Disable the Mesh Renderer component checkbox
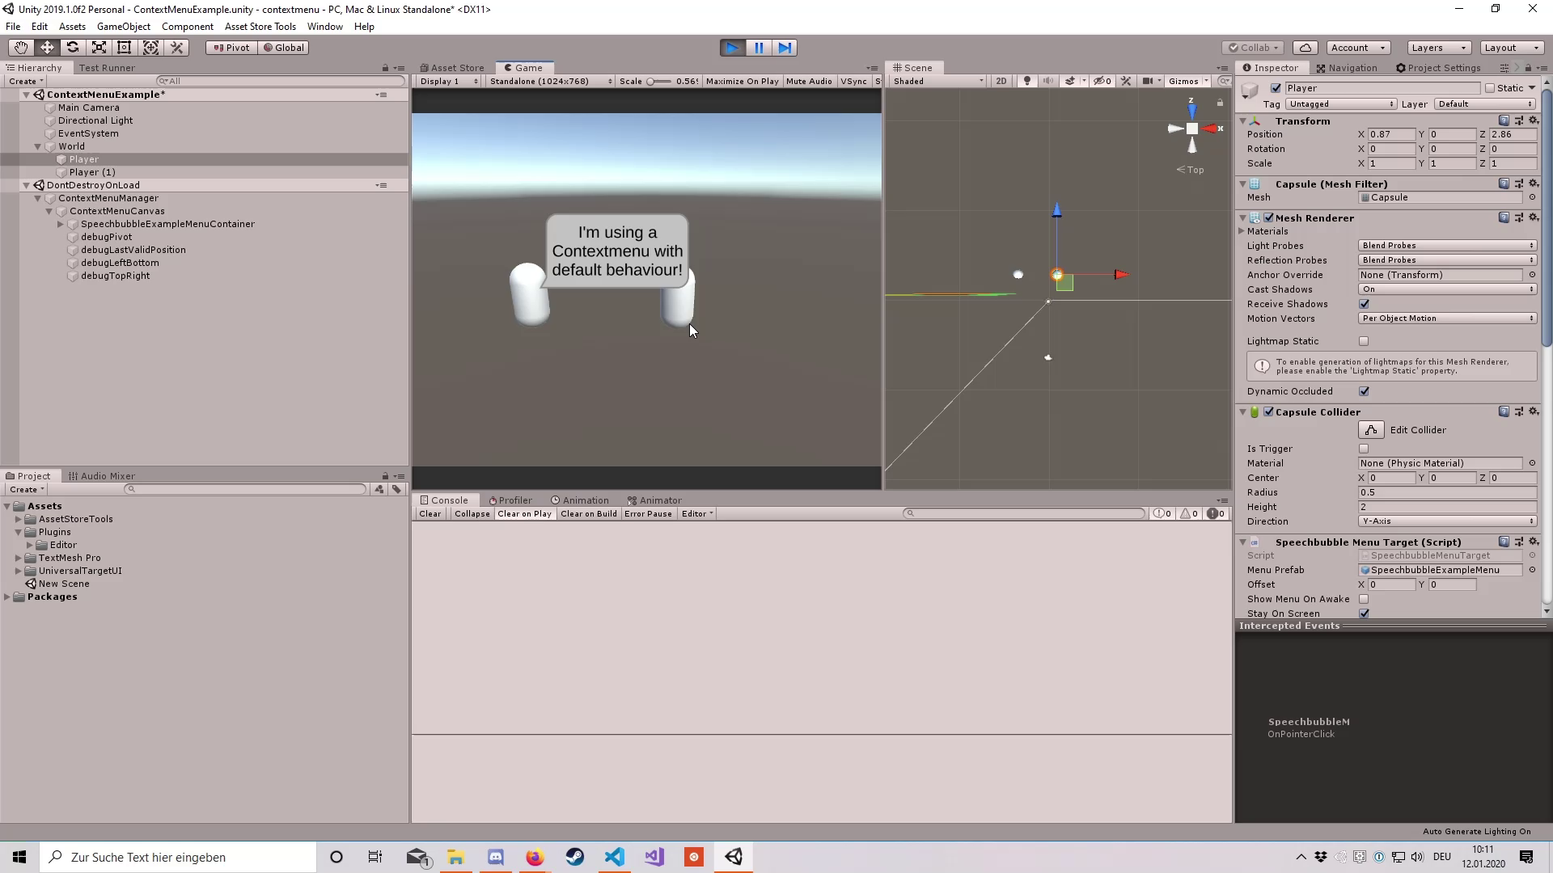 tap(1269, 217)
